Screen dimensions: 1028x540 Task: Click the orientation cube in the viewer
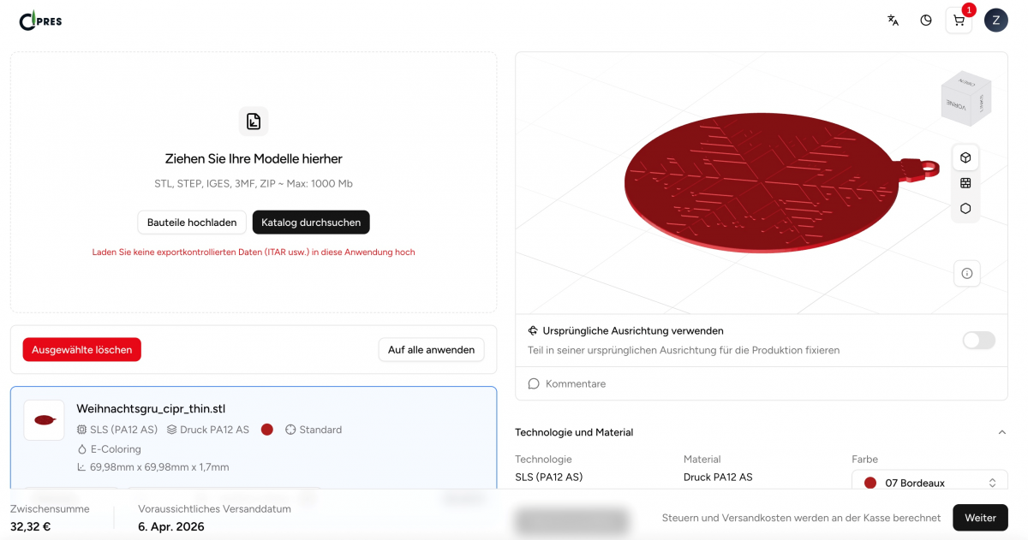point(965,97)
